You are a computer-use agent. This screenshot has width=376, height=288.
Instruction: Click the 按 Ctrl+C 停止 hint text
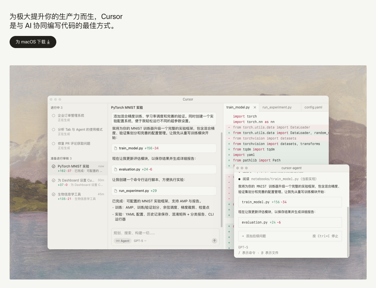click(325, 236)
